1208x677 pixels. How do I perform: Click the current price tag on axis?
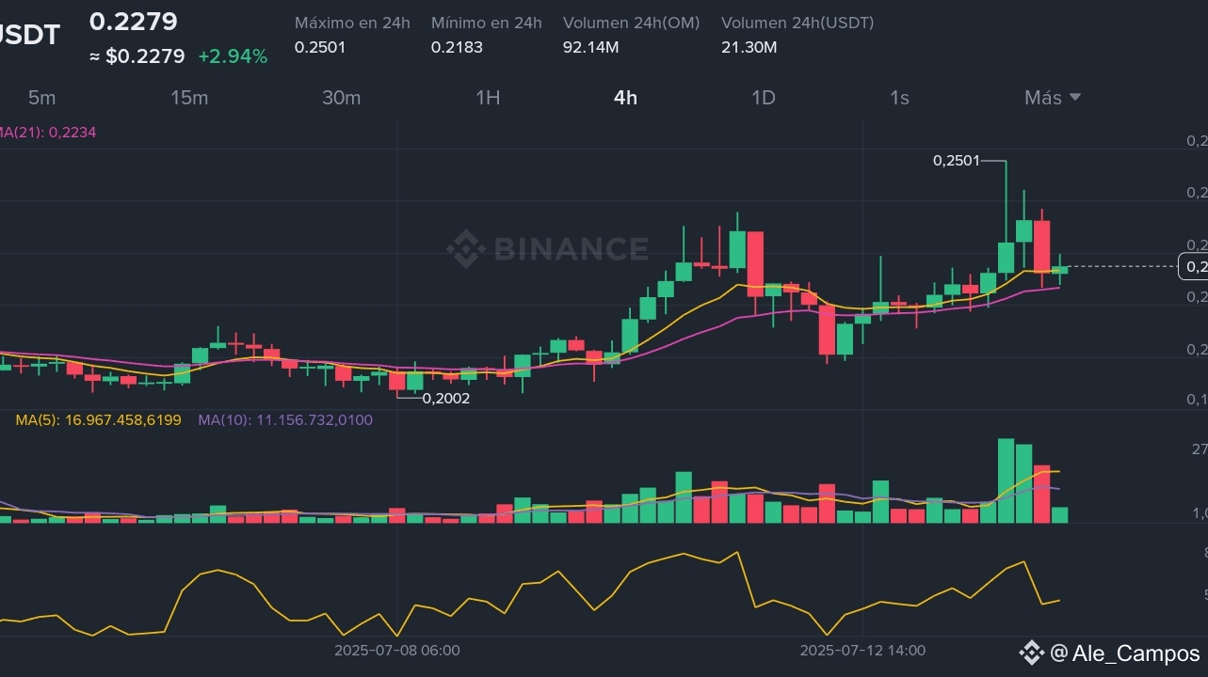pos(1194,267)
